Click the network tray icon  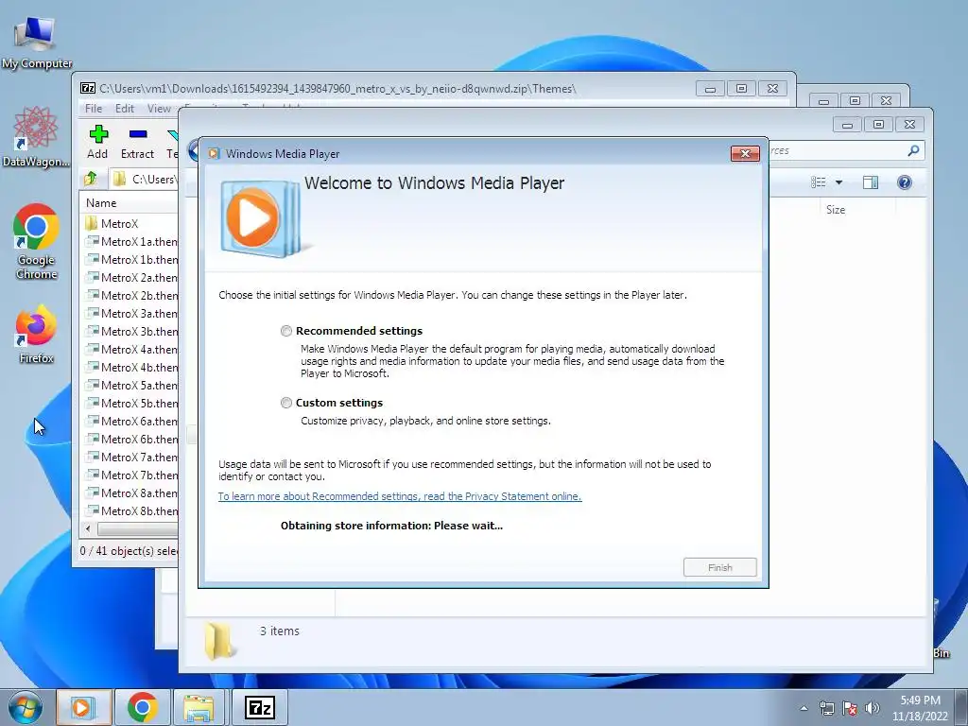click(826, 708)
